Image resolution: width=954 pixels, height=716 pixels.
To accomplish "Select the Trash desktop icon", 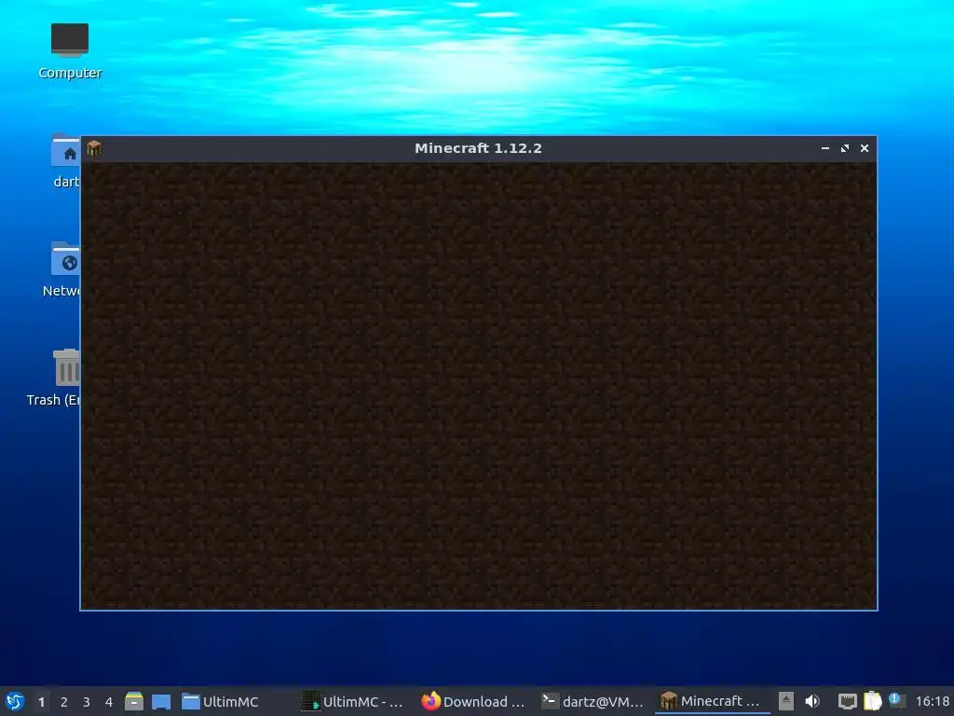I will [53, 378].
